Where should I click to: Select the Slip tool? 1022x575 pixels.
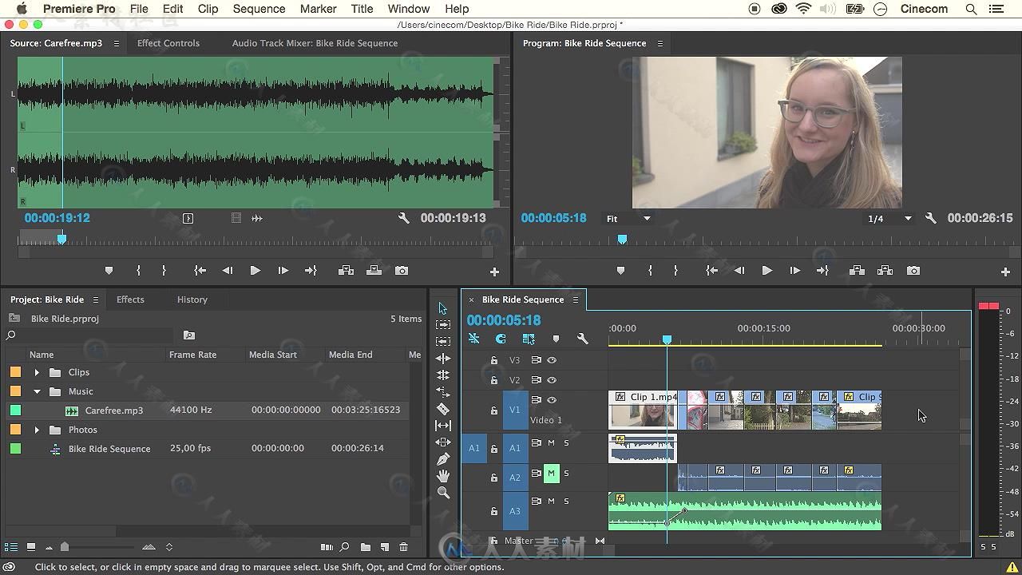[x=443, y=426]
